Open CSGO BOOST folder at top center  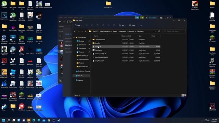tap(108, 4)
